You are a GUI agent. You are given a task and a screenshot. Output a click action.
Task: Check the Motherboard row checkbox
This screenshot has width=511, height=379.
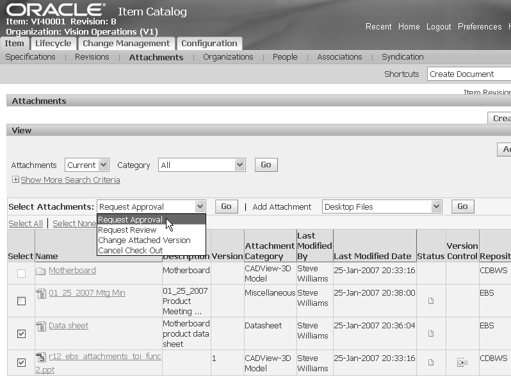tap(22, 273)
